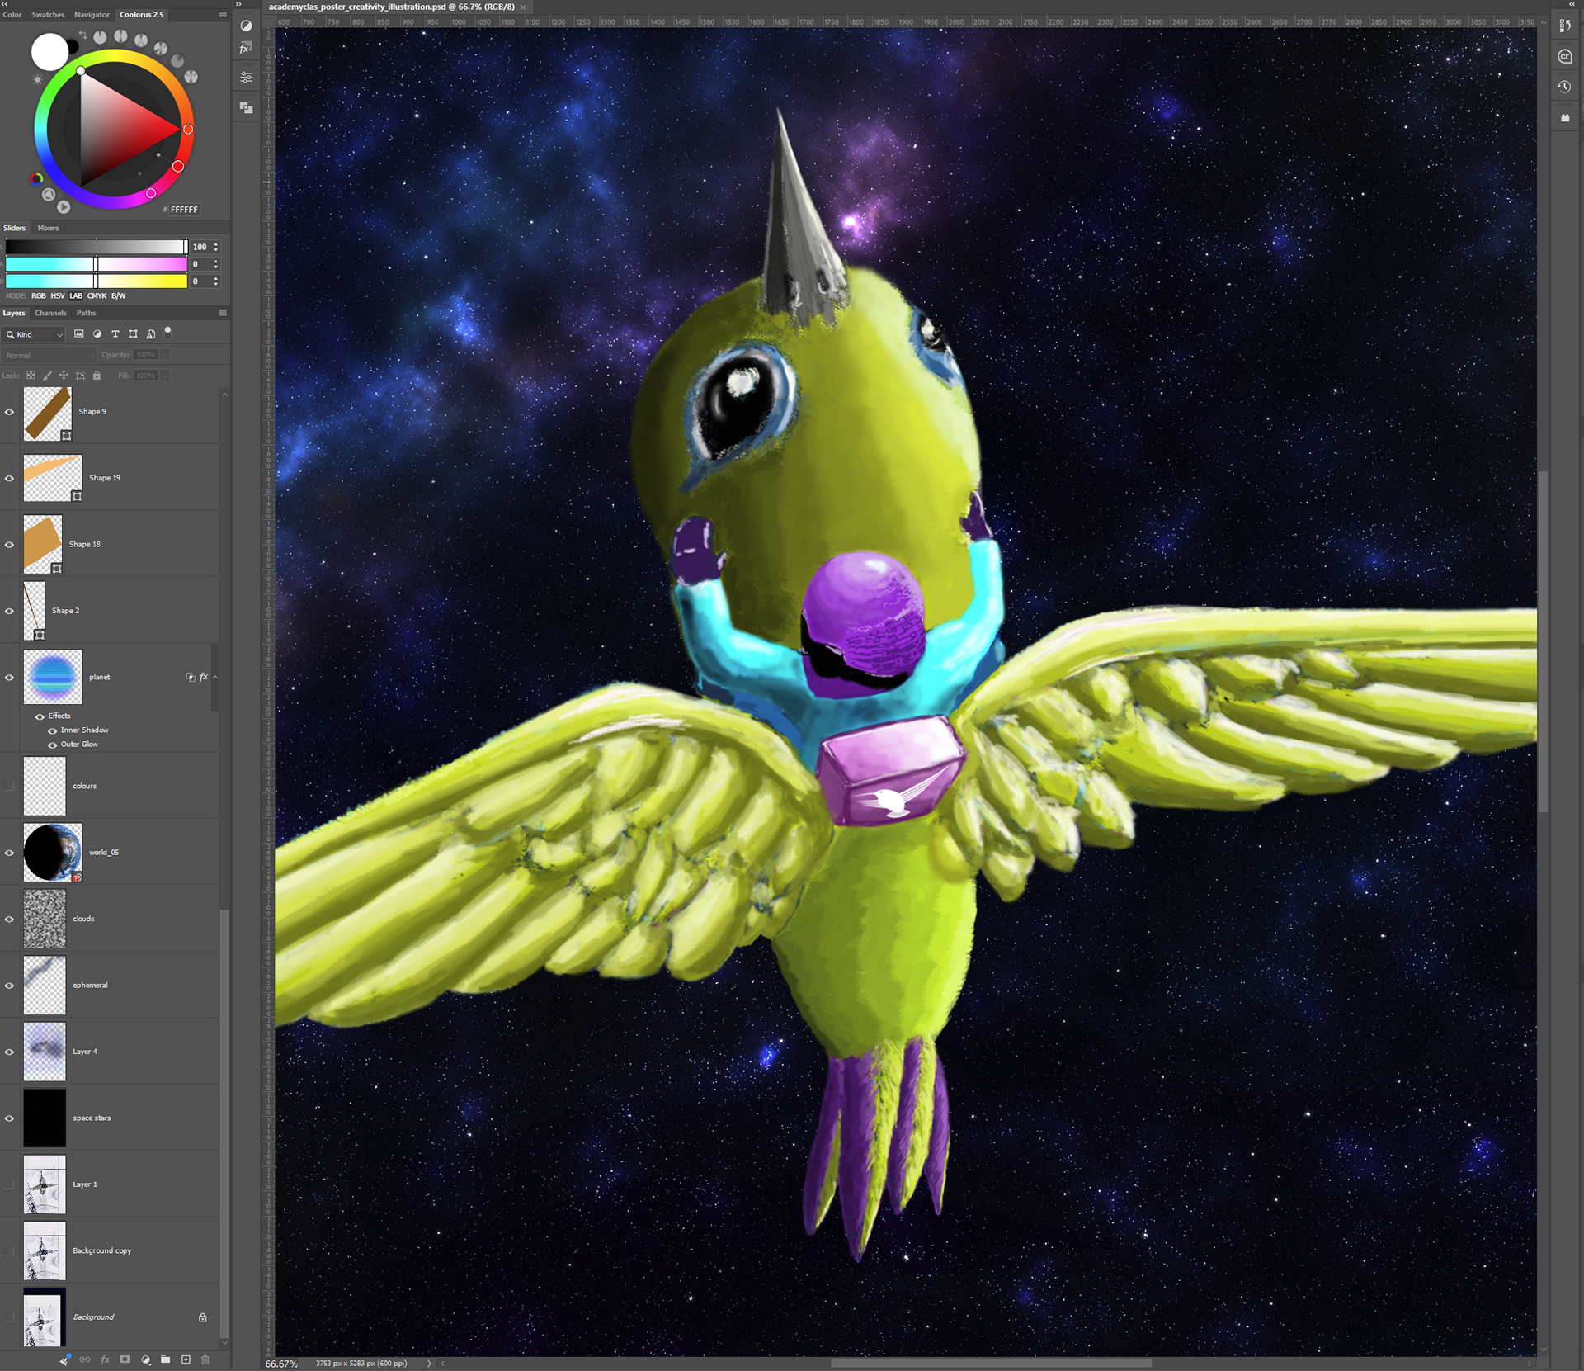Click the create new layer icon

coord(186,1359)
